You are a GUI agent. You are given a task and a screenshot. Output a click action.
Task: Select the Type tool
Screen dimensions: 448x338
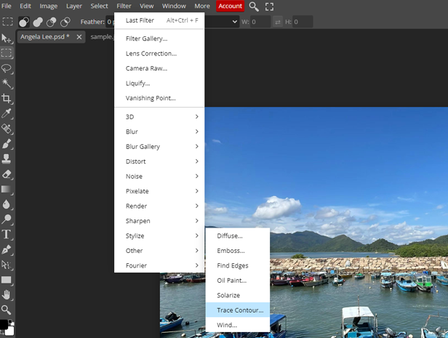point(7,234)
